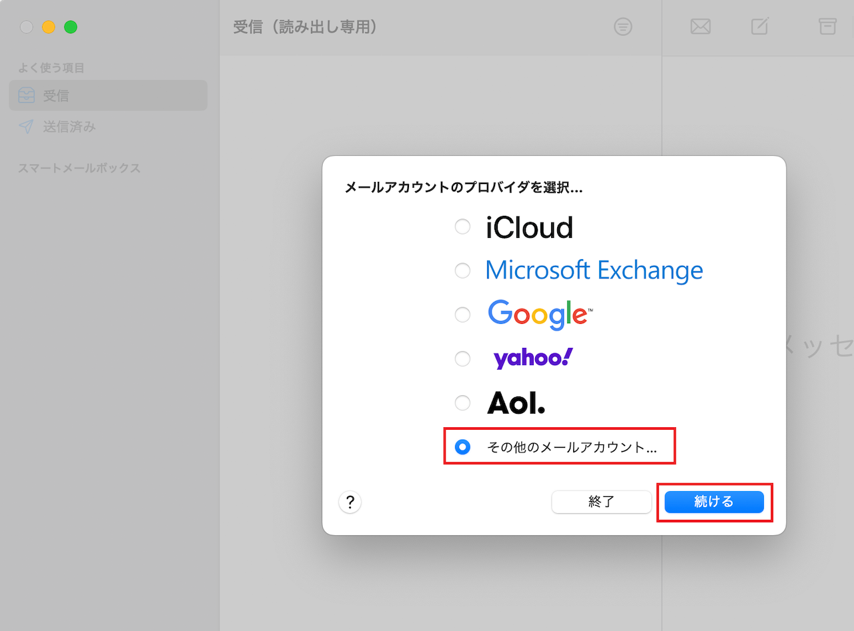Viewport: 854px width, 631px height.
Task: Click the 終了 button
Action: [601, 502]
